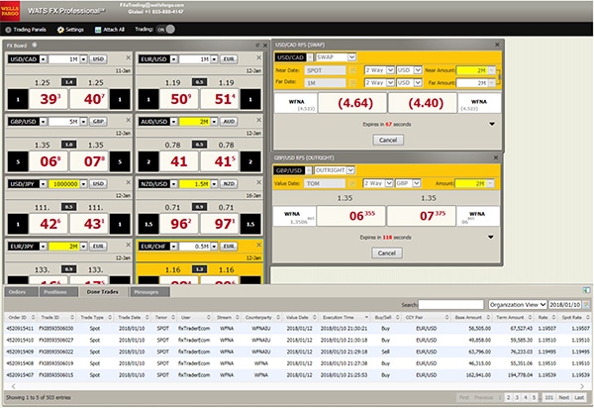Close the GBP/USD RFS (OUTRIGHT) panel

pyautogui.click(x=496, y=157)
